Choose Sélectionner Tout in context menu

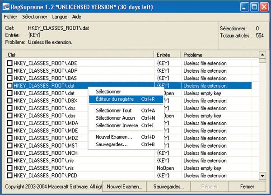tap(114, 110)
